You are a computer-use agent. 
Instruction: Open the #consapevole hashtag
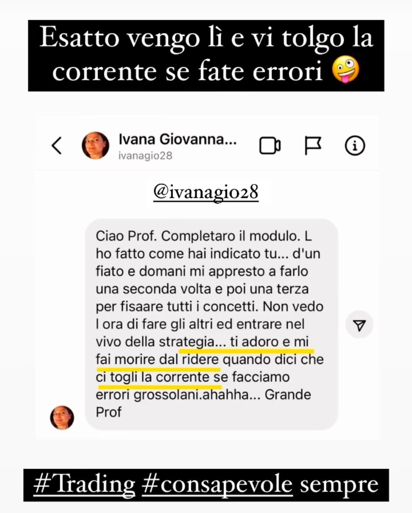(217, 485)
